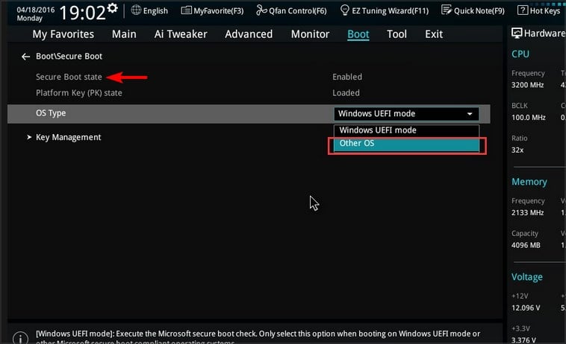This screenshot has width=566, height=344.
Task: Open Qfan Control fan settings
Action: pos(262,10)
